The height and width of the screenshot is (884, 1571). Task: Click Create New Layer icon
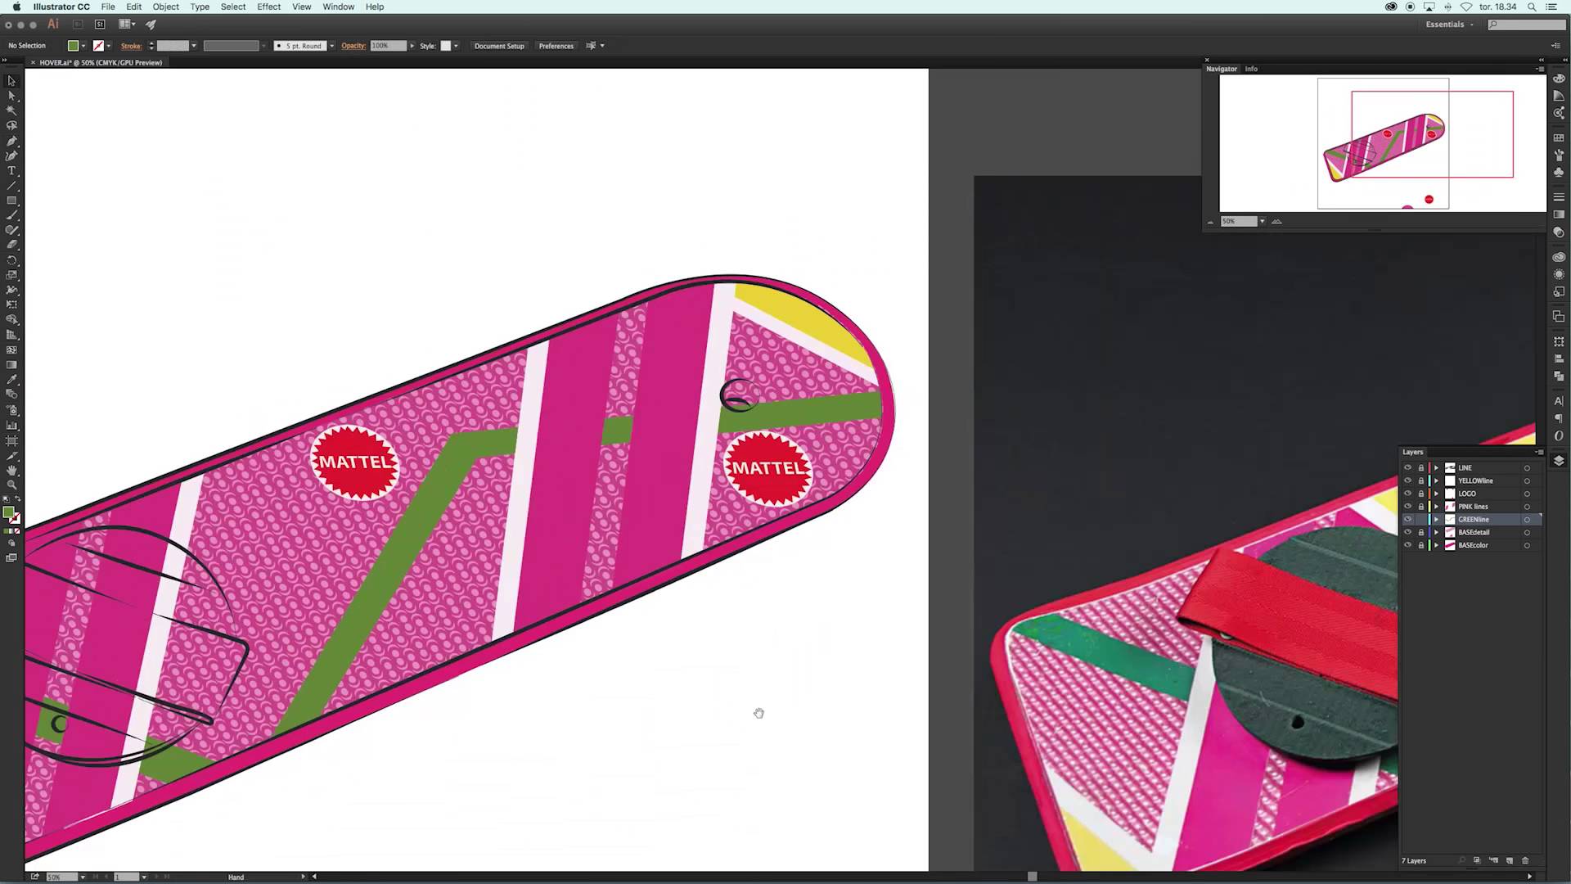1510,860
